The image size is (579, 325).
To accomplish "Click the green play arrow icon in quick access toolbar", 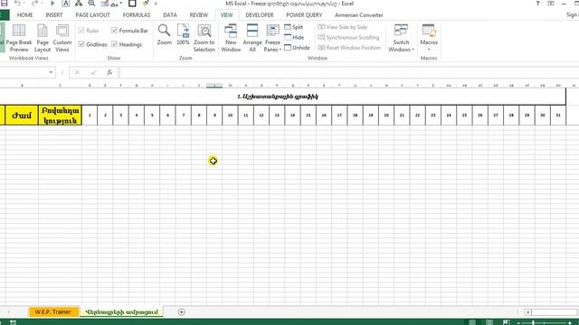I will click(x=52, y=4).
